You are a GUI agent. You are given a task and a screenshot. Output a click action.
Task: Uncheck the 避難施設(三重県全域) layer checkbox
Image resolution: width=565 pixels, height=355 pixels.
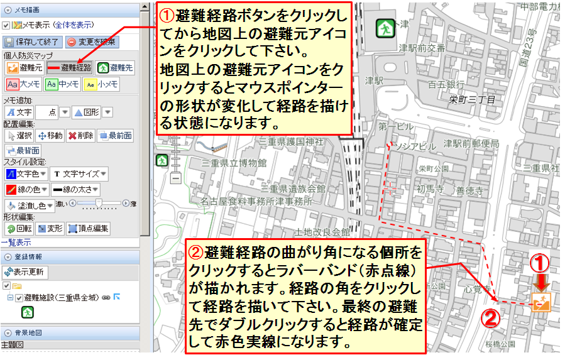(x=19, y=297)
